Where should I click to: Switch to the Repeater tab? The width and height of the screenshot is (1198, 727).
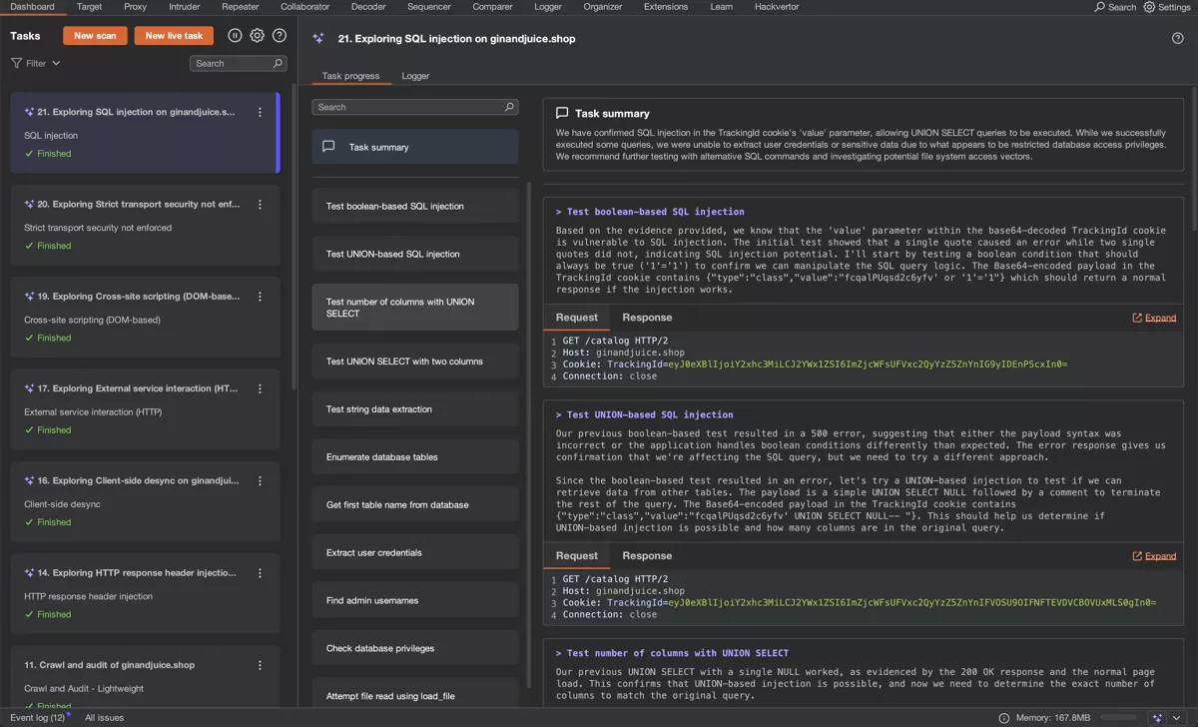pos(240,7)
